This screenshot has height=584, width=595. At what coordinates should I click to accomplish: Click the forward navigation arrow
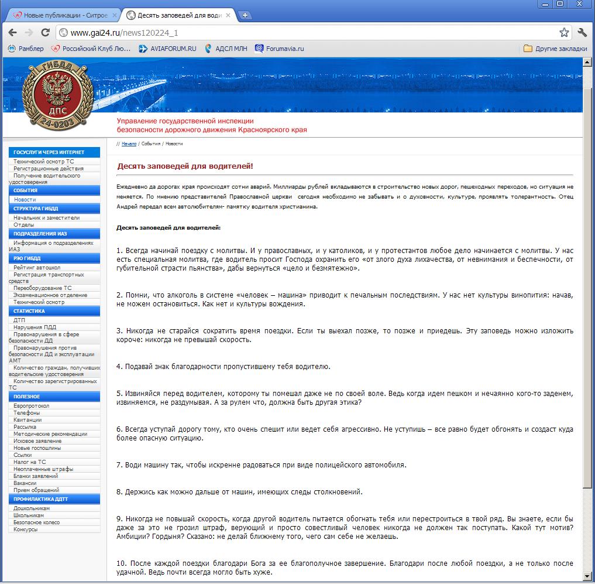pos(29,33)
